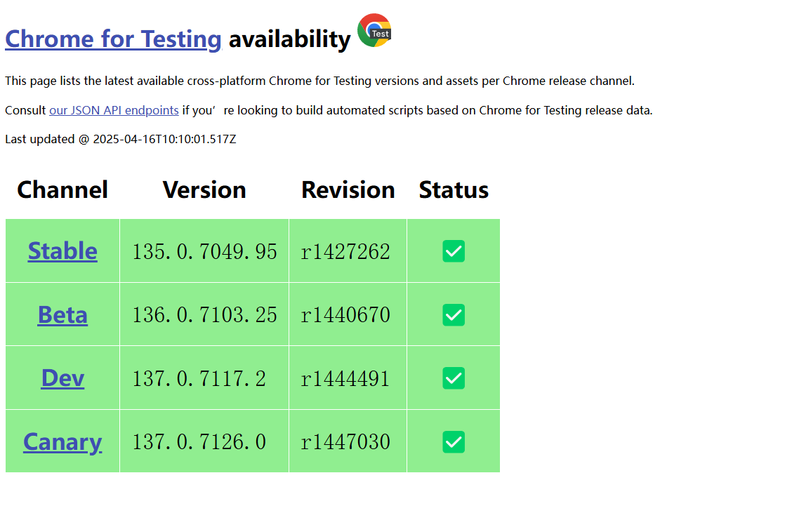The width and height of the screenshot is (785, 506).
Task: Select the revision cell r1427262
Action: tap(348, 251)
